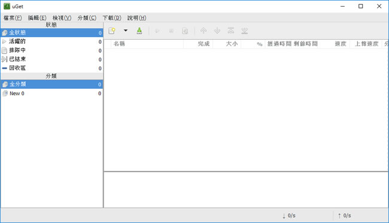
Task: Click the play triangle icon beside 活躍的
Action: tap(4, 41)
